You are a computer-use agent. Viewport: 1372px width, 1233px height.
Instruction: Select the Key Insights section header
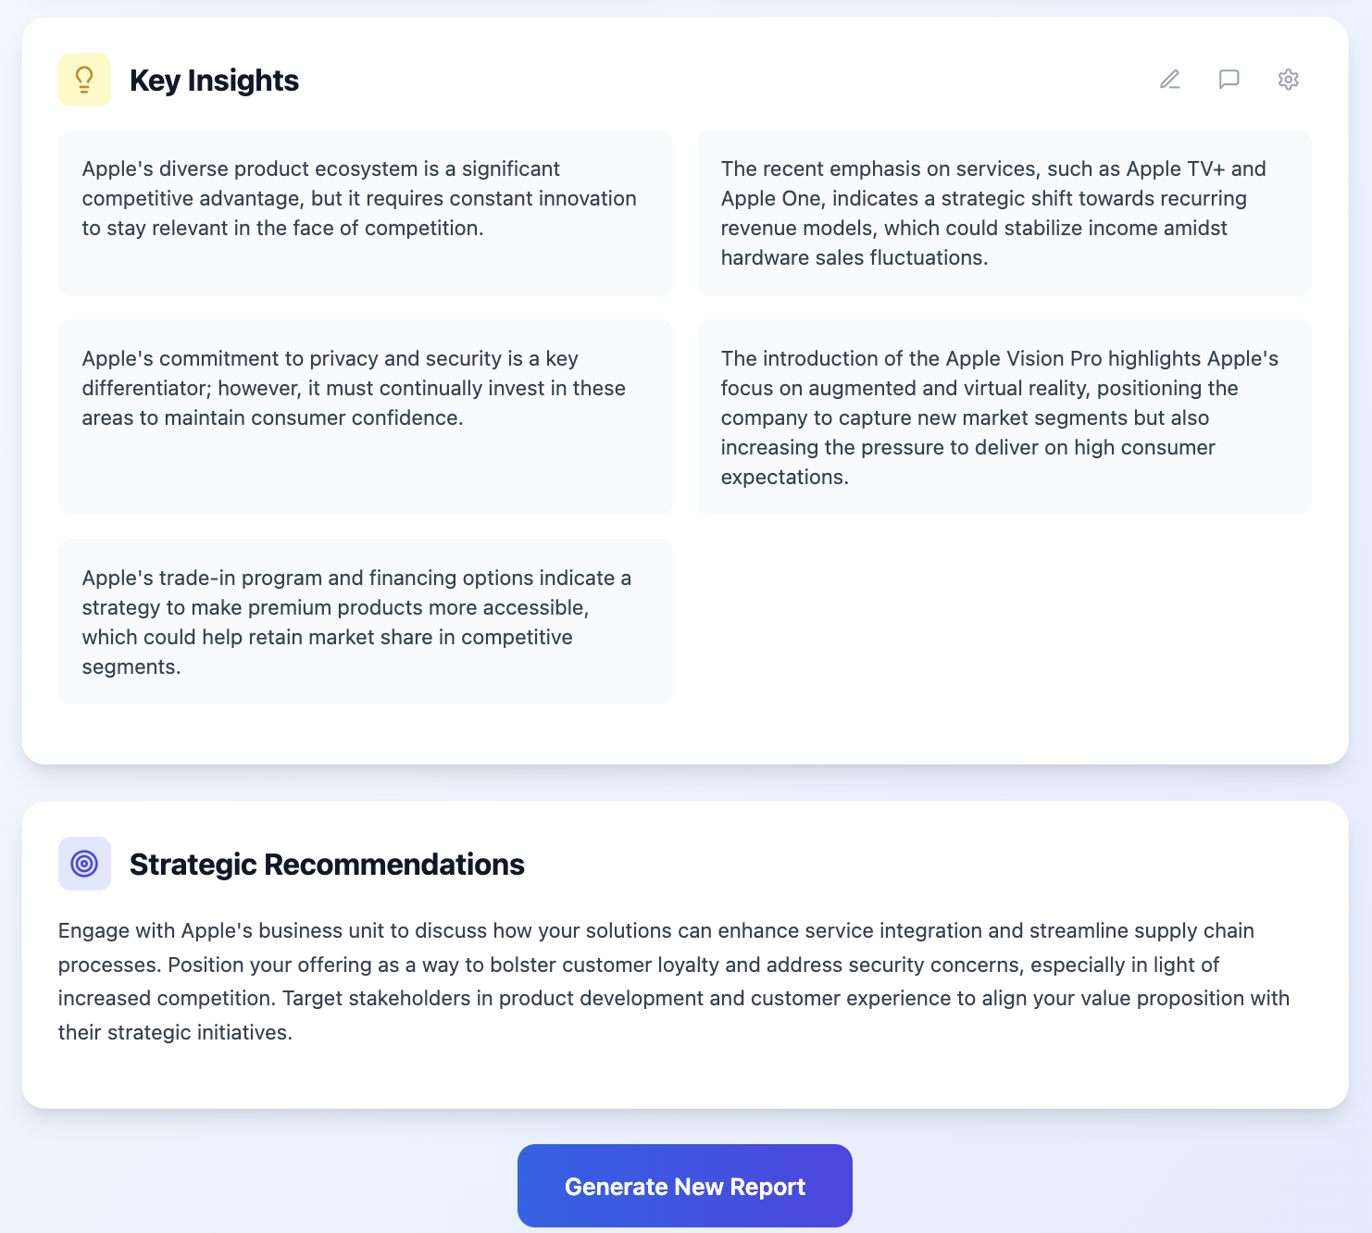[x=214, y=80]
